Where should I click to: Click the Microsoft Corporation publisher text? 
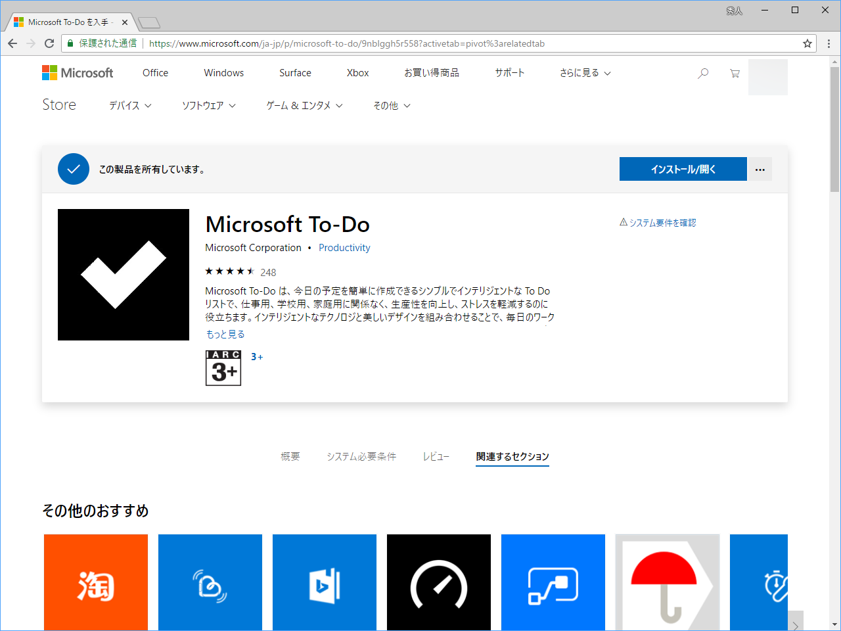click(253, 248)
